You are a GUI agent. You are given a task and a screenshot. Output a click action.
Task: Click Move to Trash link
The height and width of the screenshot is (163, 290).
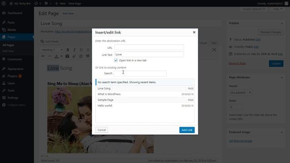[x=237, y=63]
